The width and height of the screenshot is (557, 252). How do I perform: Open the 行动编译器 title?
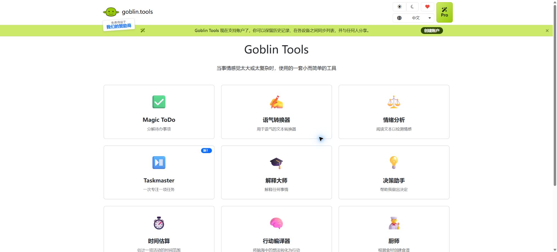point(276,241)
